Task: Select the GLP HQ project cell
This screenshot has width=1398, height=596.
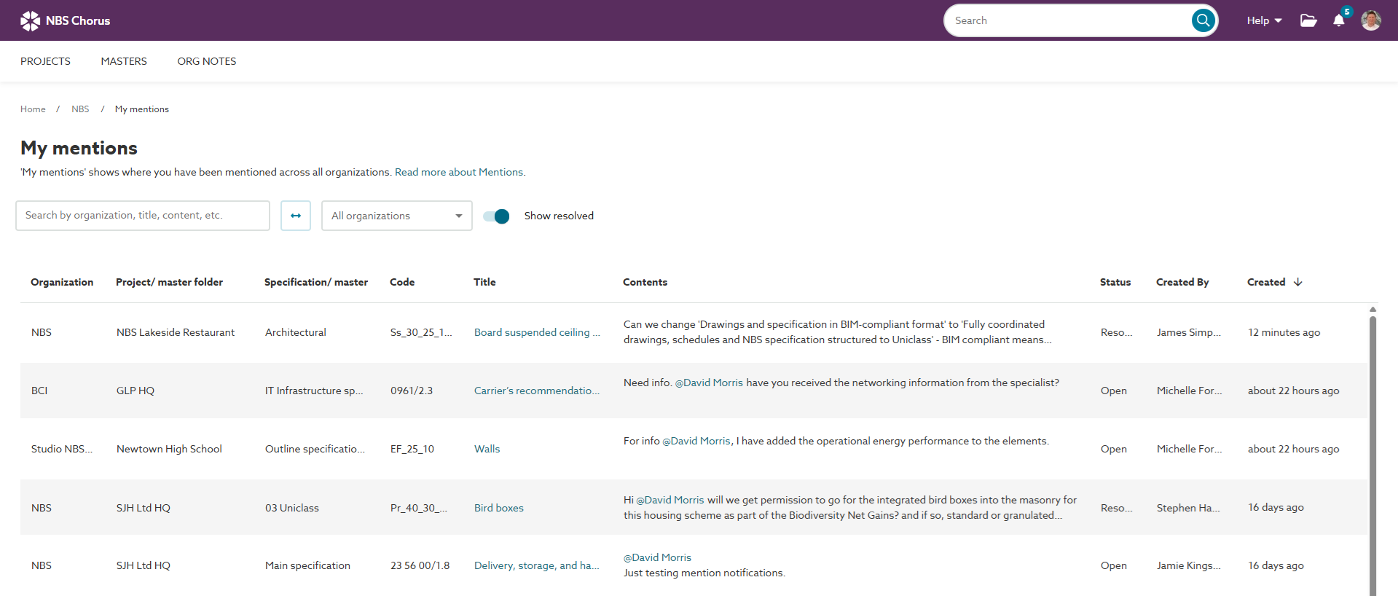Action: point(136,391)
